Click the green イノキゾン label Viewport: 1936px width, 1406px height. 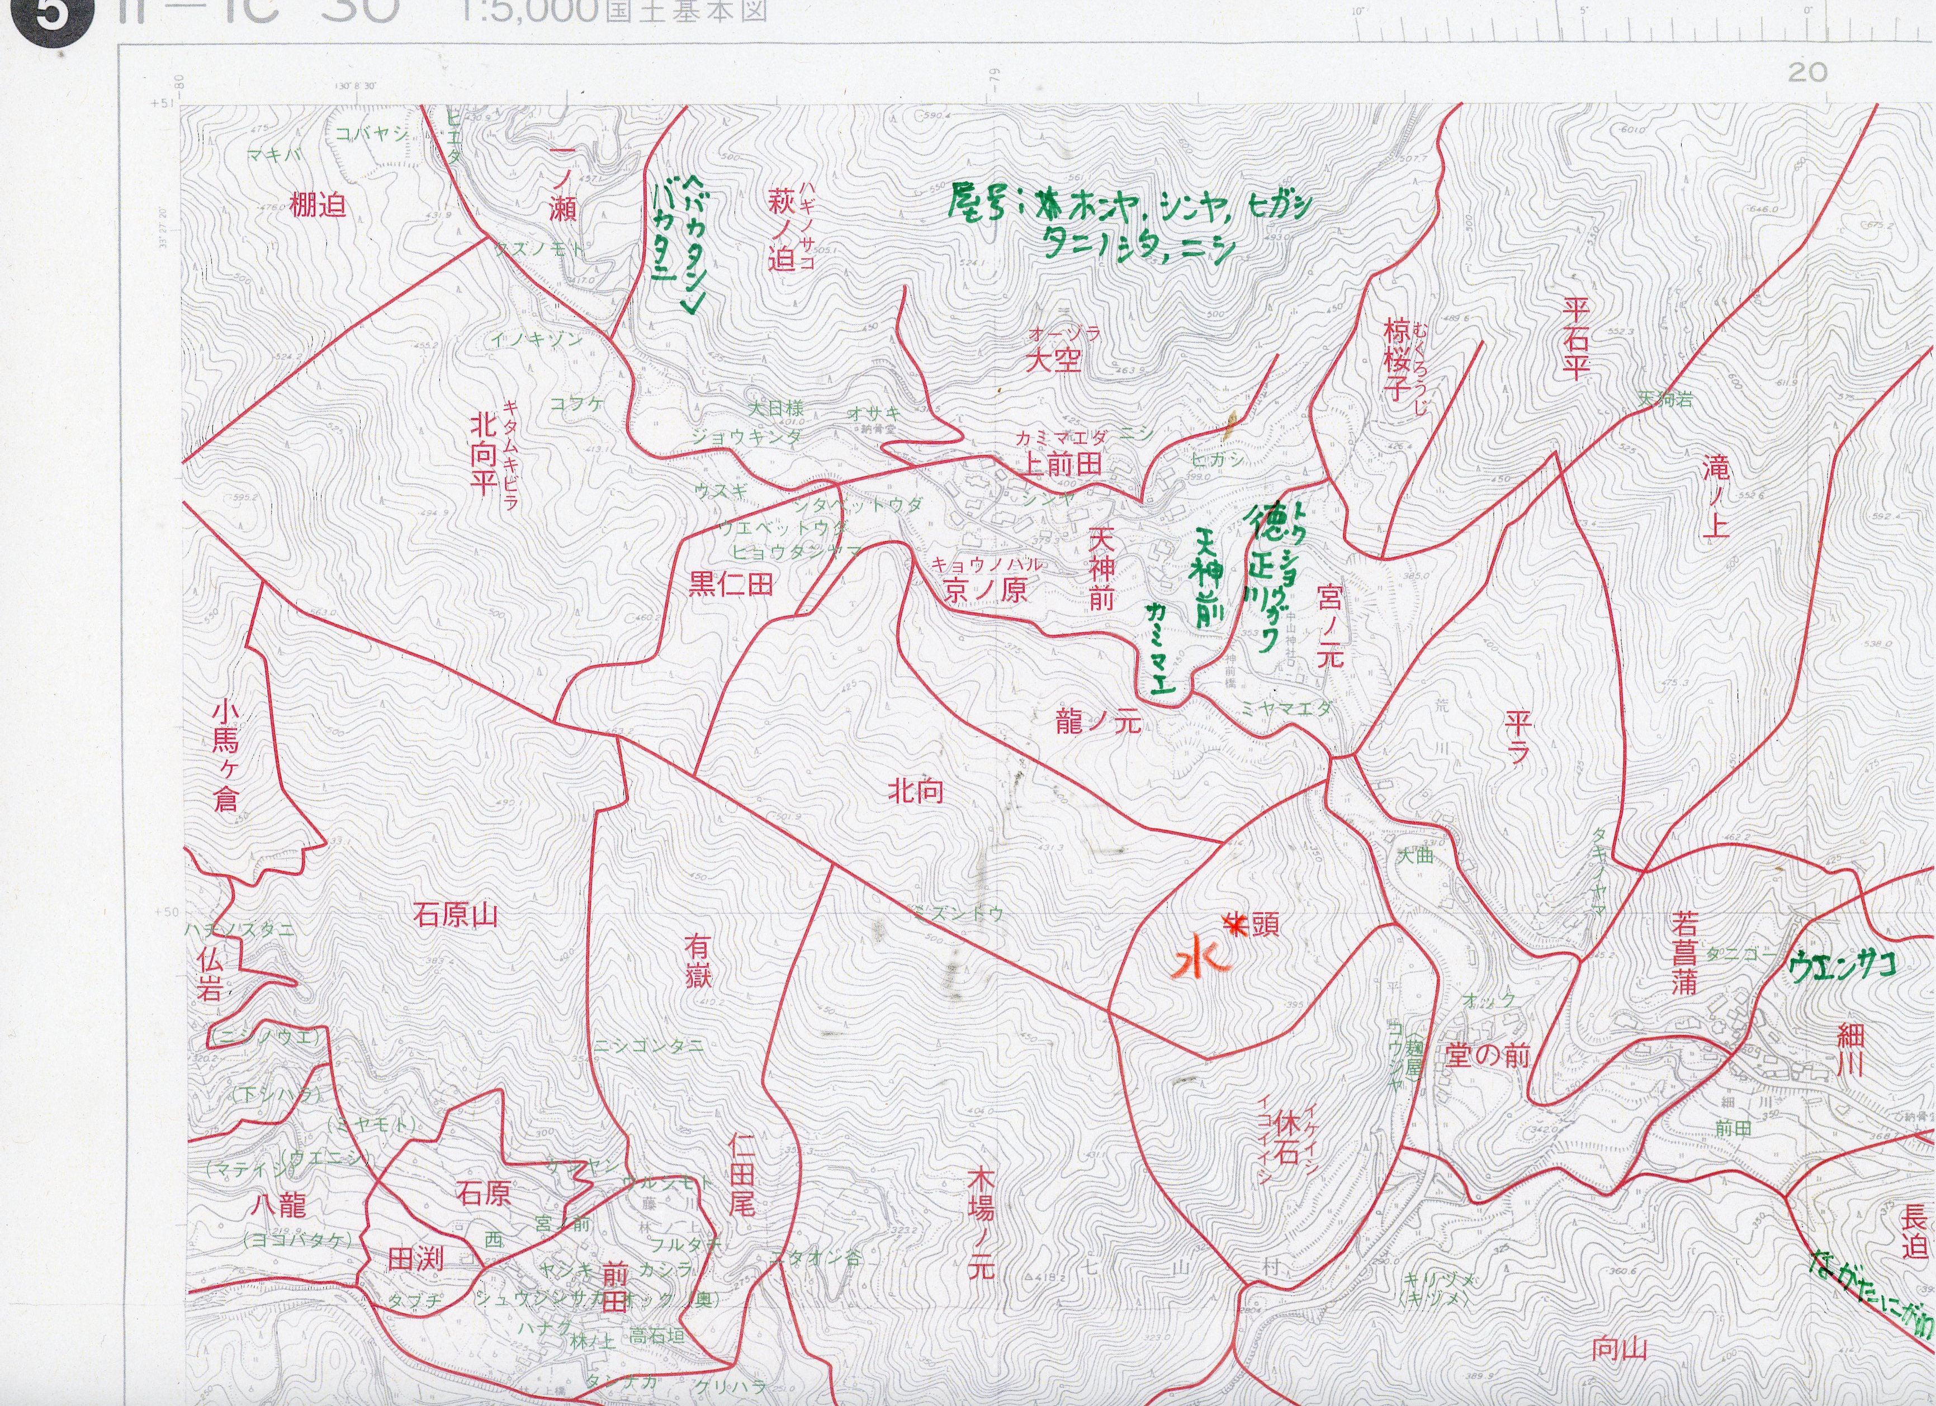[x=537, y=340]
